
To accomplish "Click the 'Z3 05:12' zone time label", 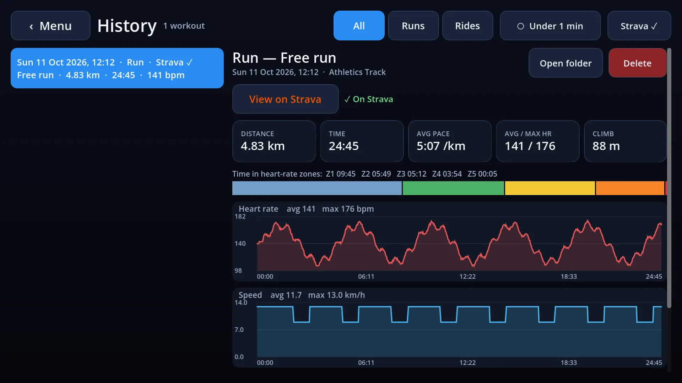I will [x=412, y=174].
